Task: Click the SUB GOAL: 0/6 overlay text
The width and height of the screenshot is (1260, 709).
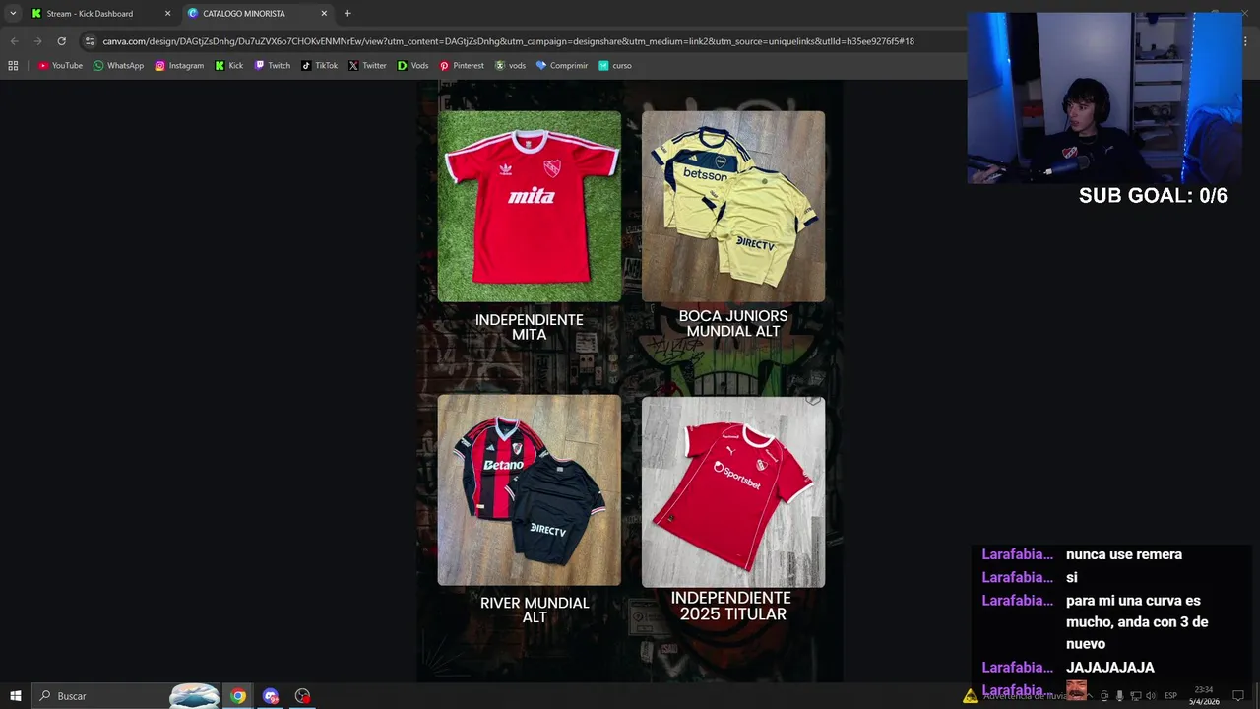Action: click(x=1153, y=196)
